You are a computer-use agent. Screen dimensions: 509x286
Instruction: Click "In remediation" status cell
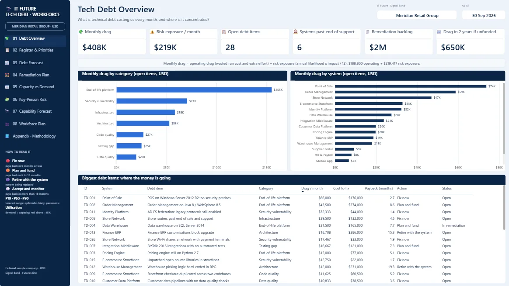click(453, 225)
